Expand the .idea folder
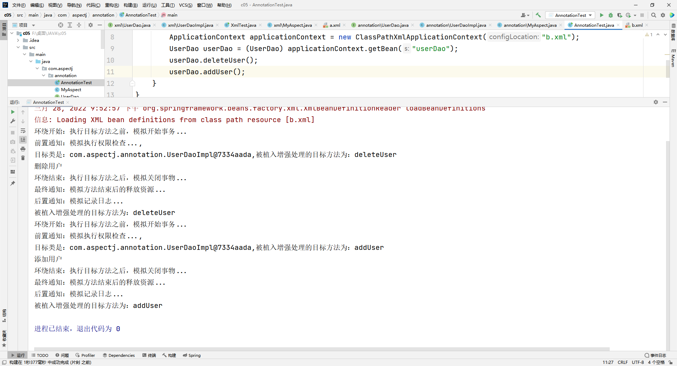This screenshot has height=366, width=677. tap(18, 40)
